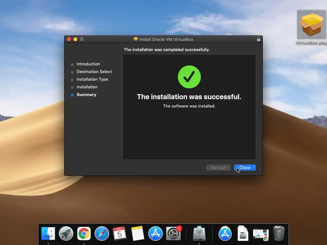Screen dimensions: 327x245
Task: Minimize the installer with the yellow button
Action: click(75, 39)
